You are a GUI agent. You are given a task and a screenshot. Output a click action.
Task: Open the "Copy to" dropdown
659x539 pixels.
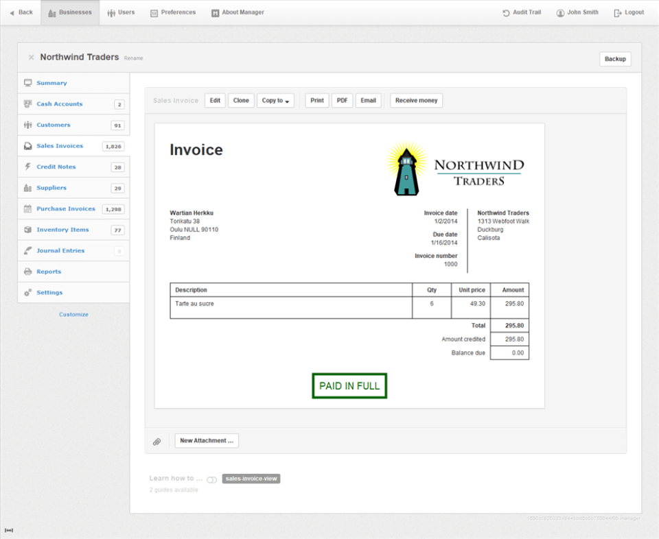[275, 100]
